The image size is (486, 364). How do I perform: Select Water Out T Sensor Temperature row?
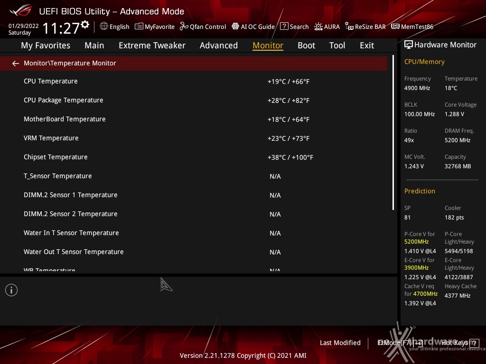(194, 252)
